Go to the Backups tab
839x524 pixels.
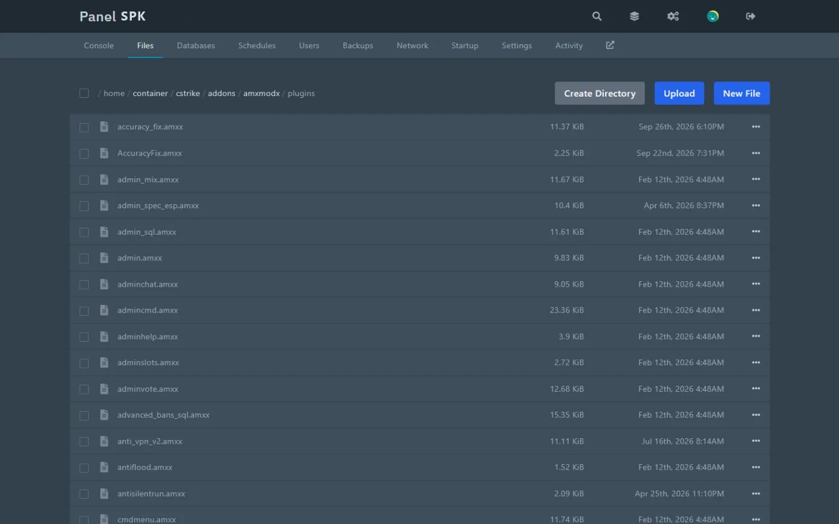click(358, 45)
